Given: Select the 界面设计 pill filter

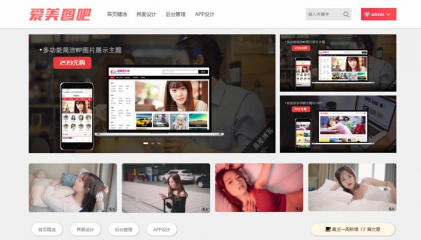Looking at the screenshot, I should 85,230.
